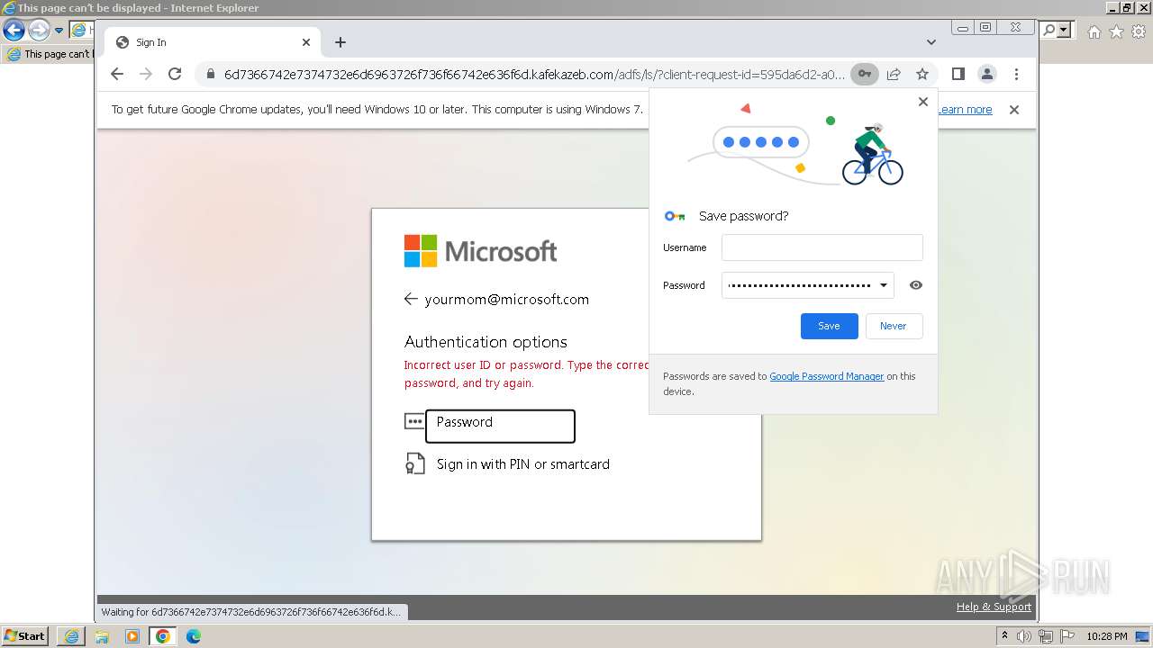Open the Windows Start menu
Viewport: 1153px width, 648px height.
pos(25,635)
